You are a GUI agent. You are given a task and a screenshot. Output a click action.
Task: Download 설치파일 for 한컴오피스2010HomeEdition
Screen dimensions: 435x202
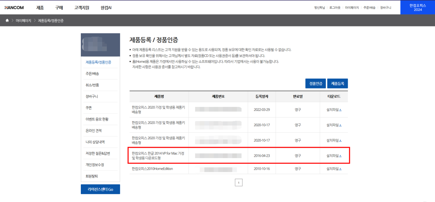point(334,169)
